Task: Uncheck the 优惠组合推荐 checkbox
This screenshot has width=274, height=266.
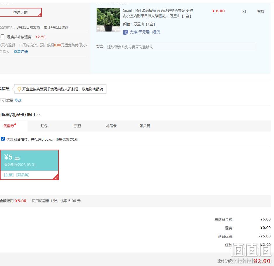Action: pos(3,139)
